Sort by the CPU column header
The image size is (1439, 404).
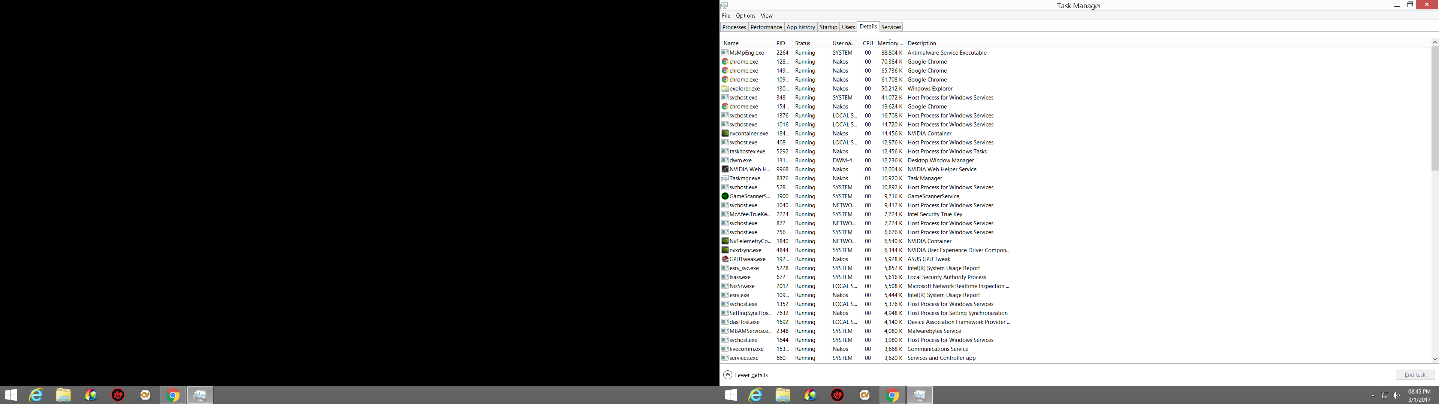point(867,43)
